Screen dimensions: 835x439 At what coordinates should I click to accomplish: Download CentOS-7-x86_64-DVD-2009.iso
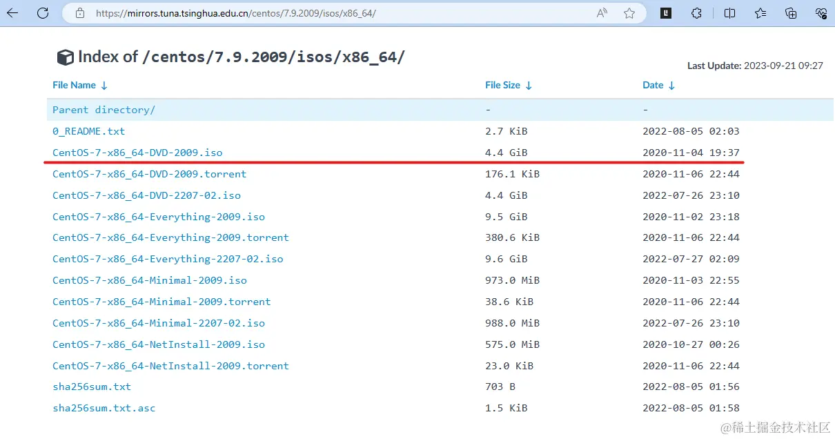(x=137, y=153)
